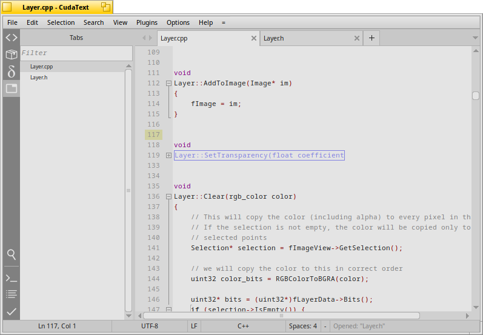This screenshot has width=483, height=335.
Task: Click Tabs list scrollbar up arrow
Action: [x=128, y=66]
